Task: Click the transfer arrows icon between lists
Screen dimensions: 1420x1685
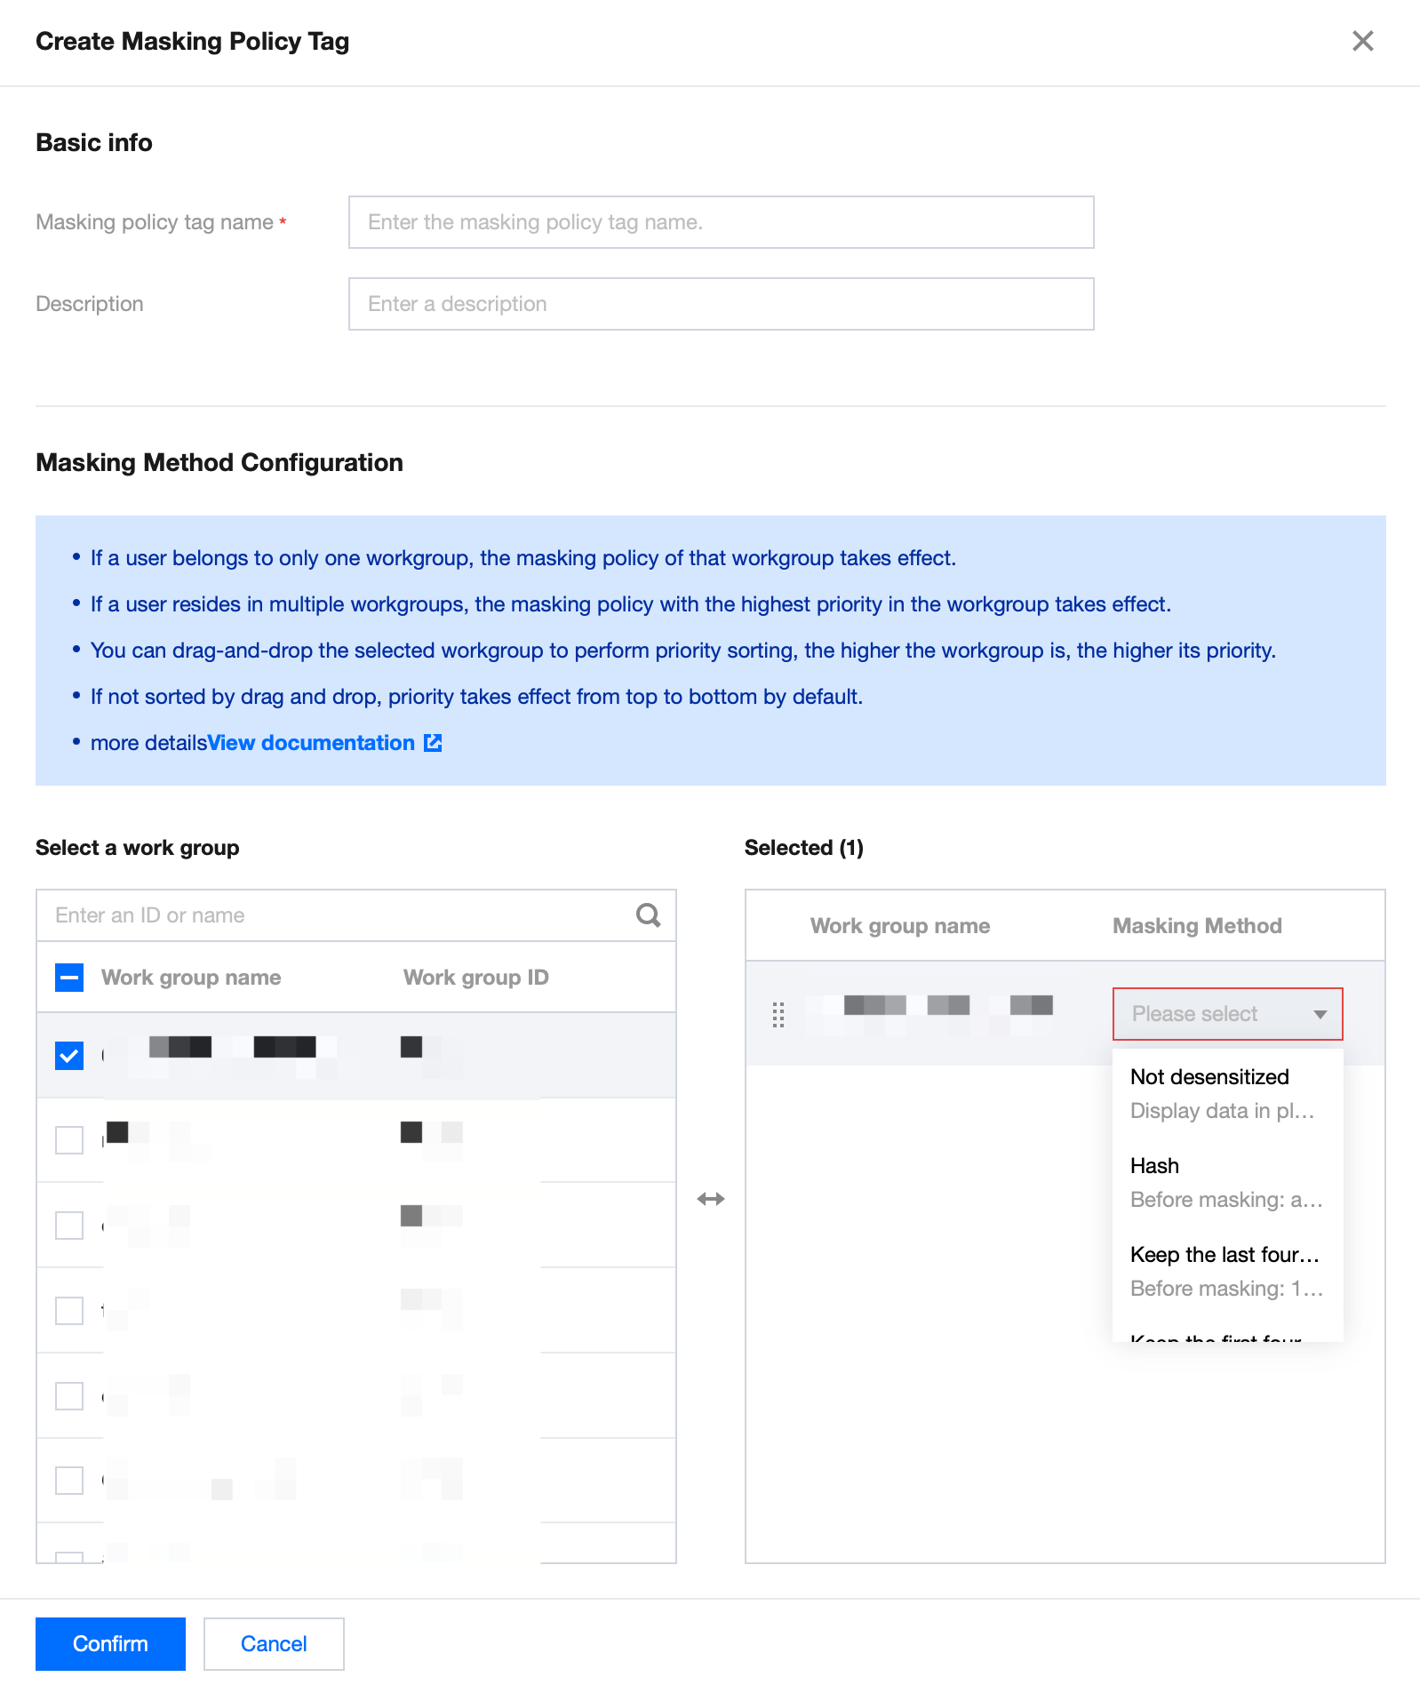Action: (711, 1199)
